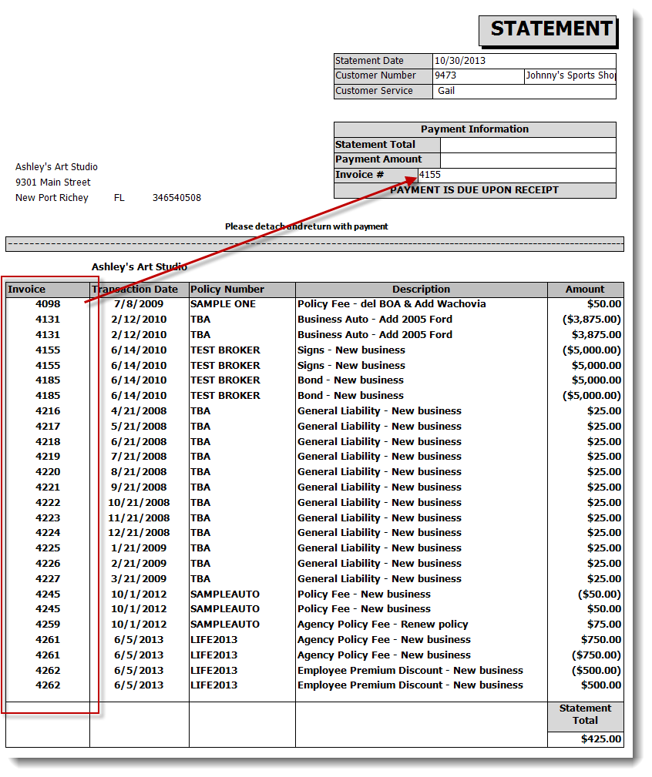The height and width of the screenshot is (777, 652).
Task: Select invoice number 4227
Action: coord(48,579)
